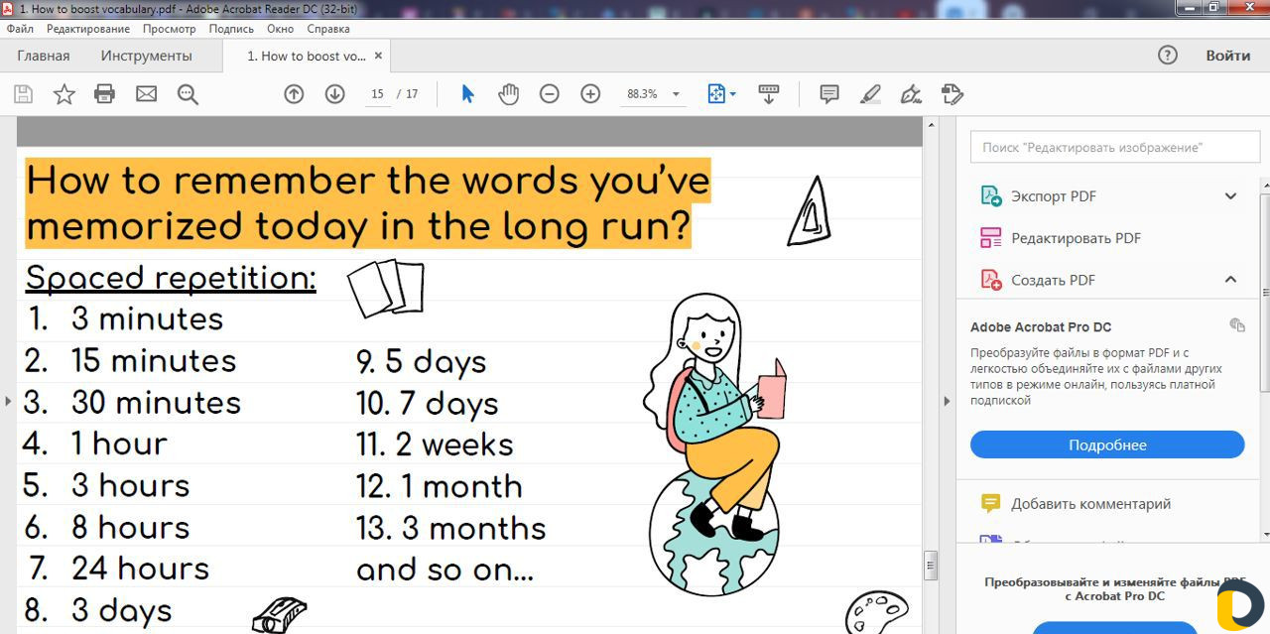The image size is (1270, 634).
Task: Expand the Экспорт PDF section
Action: pos(1230,196)
